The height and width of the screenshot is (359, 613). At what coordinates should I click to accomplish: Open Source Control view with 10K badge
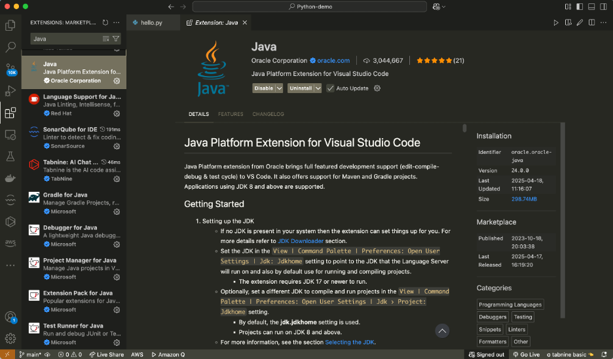pyautogui.click(x=10, y=69)
